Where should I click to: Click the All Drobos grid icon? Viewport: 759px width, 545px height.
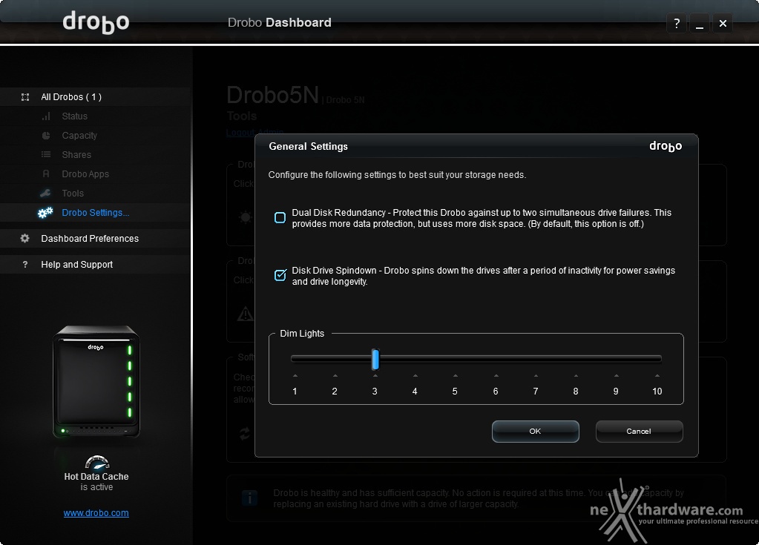(x=25, y=97)
